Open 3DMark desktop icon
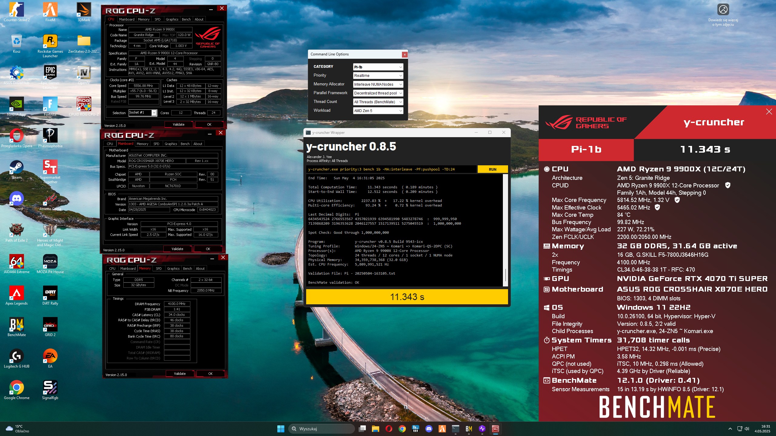The image size is (776, 436). pos(84,12)
